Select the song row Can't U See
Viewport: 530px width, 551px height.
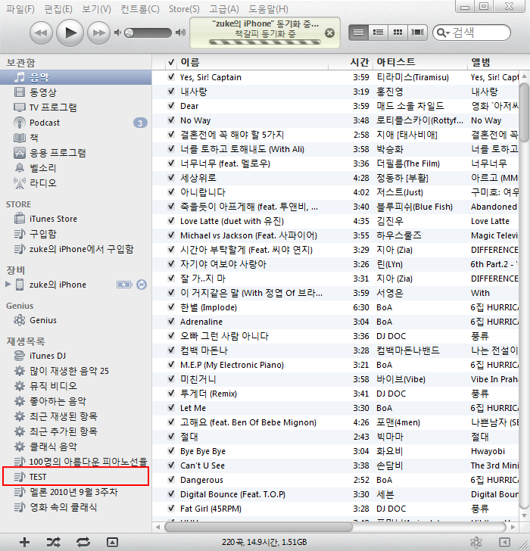[x=335, y=465]
